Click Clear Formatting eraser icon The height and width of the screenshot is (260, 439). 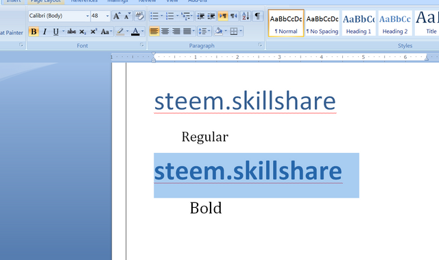[x=139, y=16]
